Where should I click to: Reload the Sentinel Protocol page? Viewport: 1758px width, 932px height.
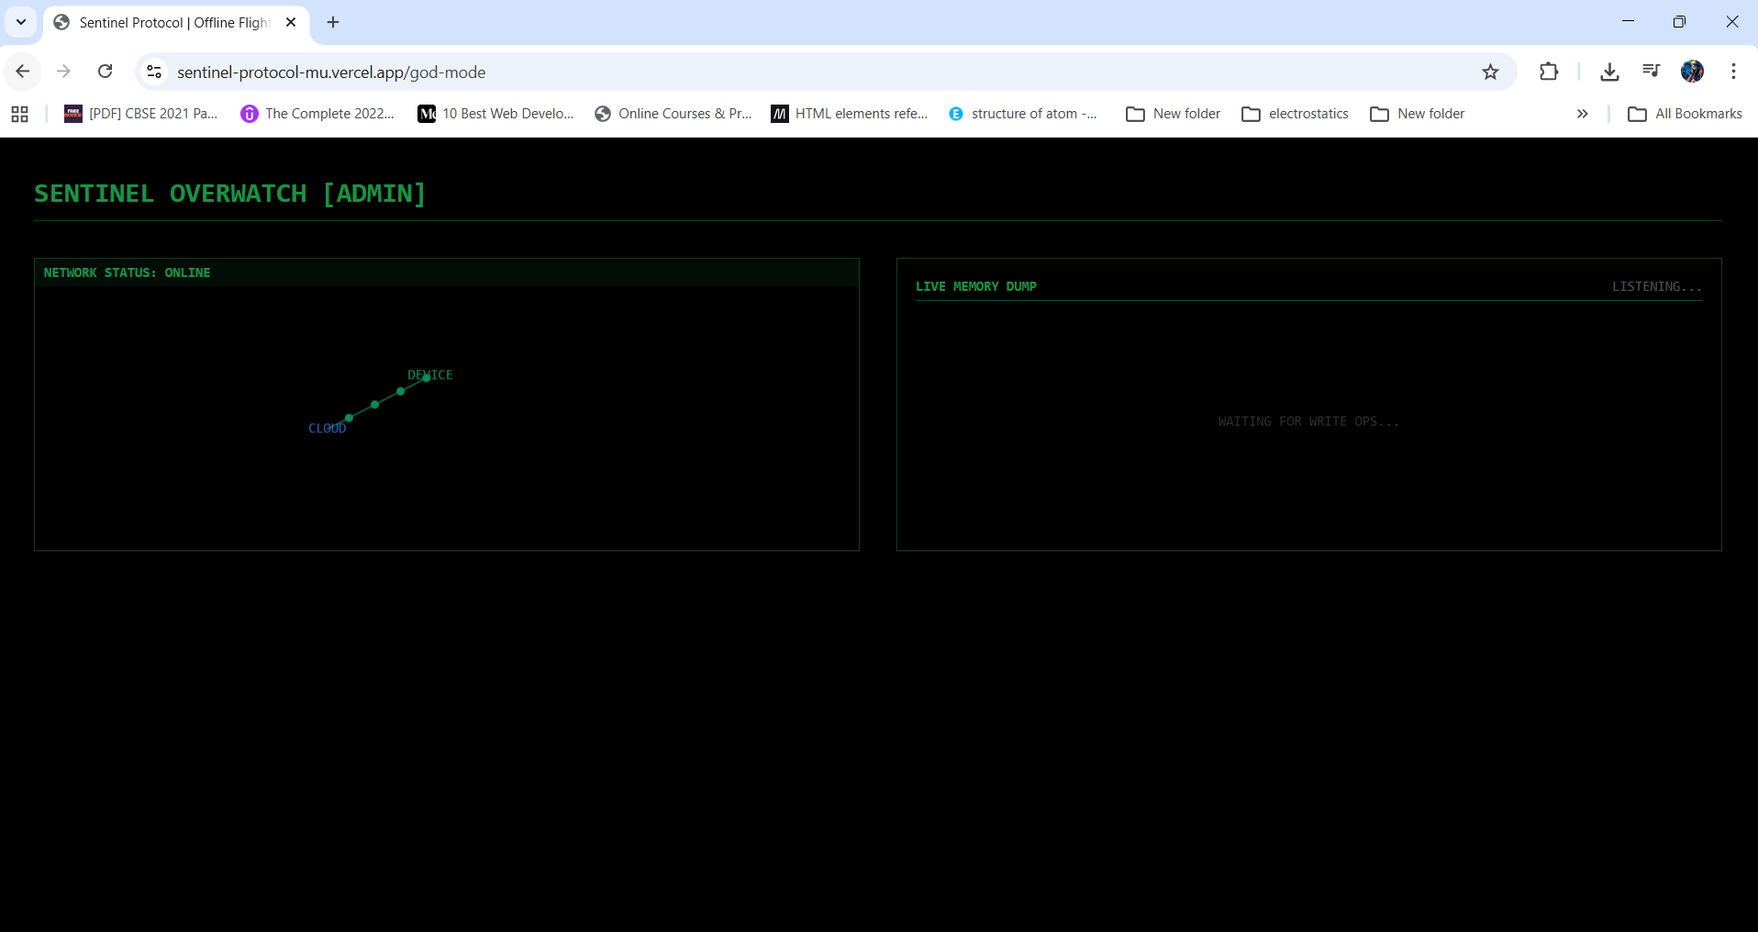coord(106,72)
